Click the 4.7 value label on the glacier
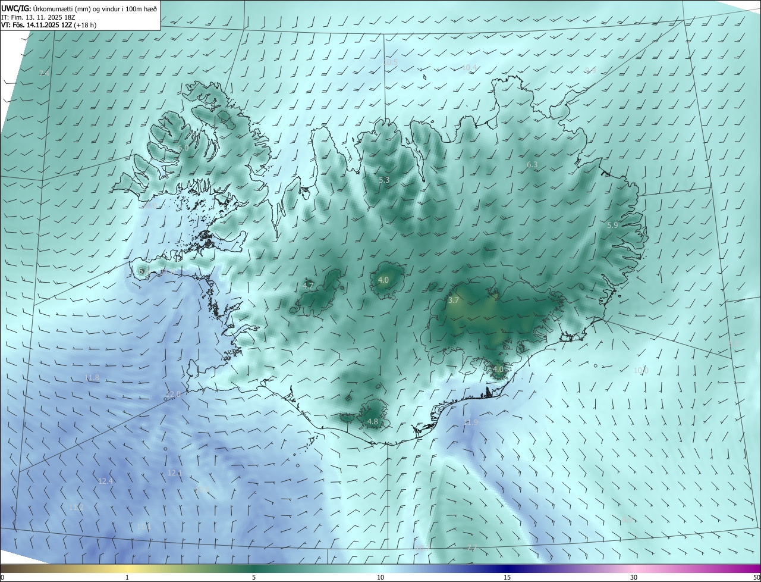761x582 pixels. click(x=309, y=286)
